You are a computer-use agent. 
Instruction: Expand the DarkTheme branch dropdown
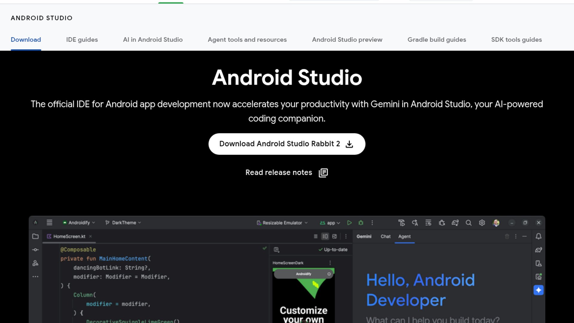tap(123, 223)
